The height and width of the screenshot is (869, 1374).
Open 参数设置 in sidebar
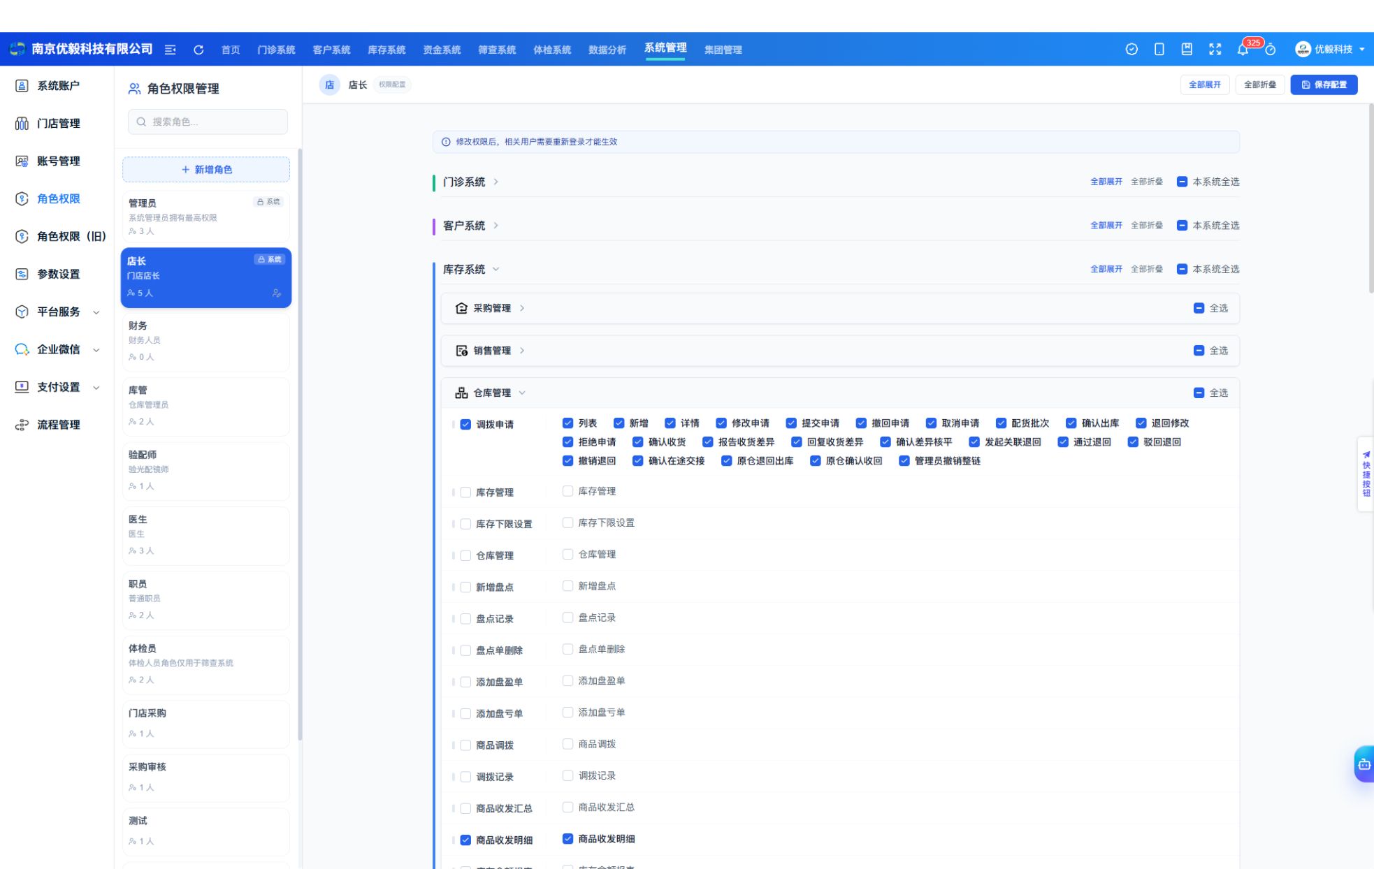(x=58, y=274)
